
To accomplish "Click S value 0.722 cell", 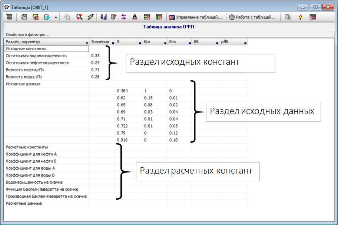I will click(x=122, y=126).
